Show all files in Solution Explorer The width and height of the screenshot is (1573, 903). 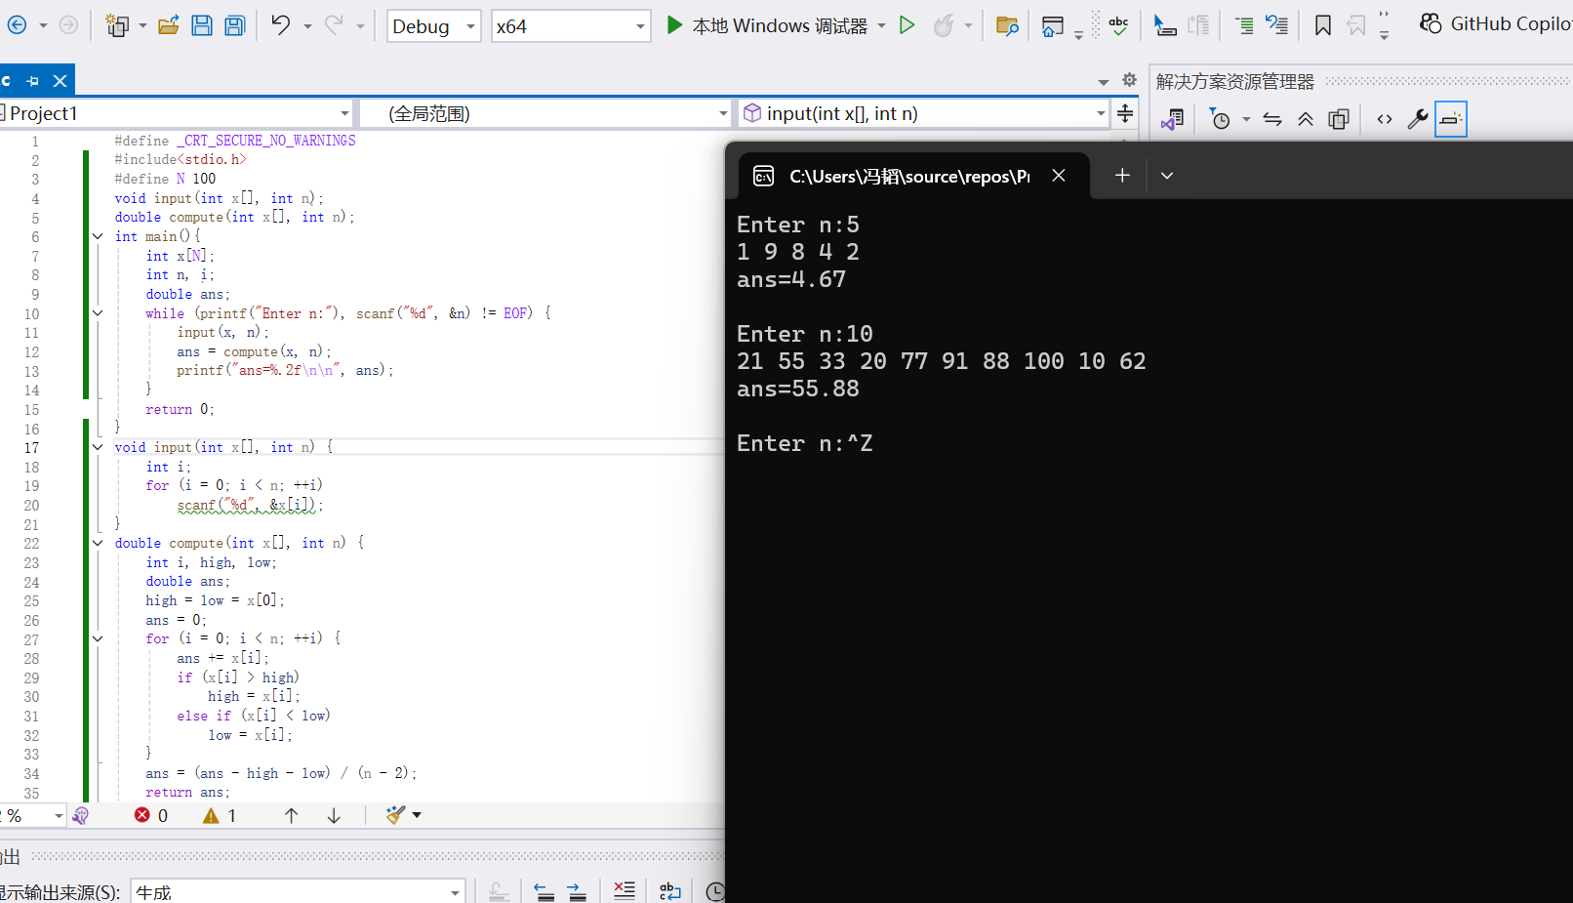[x=1339, y=119]
